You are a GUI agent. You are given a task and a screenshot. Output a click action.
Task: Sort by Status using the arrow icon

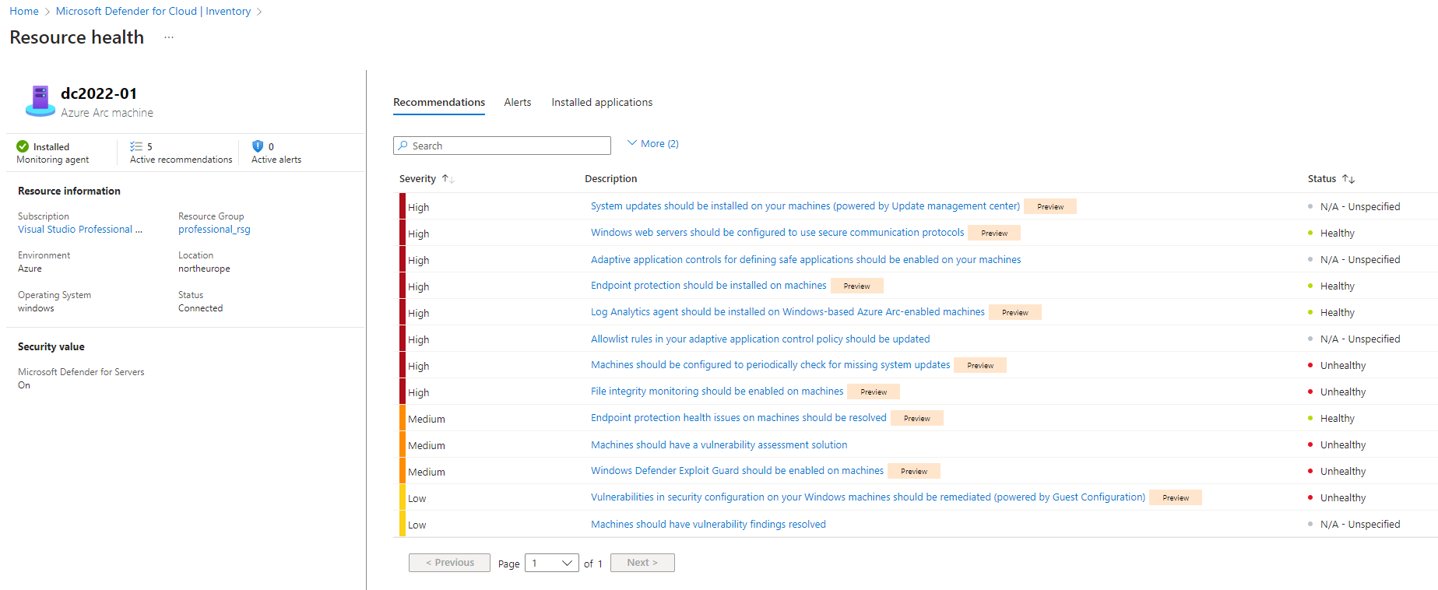[x=1348, y=179]
